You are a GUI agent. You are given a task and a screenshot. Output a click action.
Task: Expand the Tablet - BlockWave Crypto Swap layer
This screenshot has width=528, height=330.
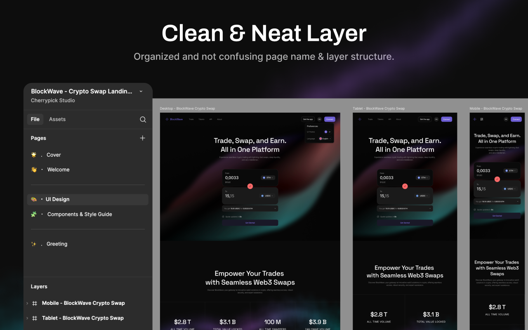pos(27,318)
